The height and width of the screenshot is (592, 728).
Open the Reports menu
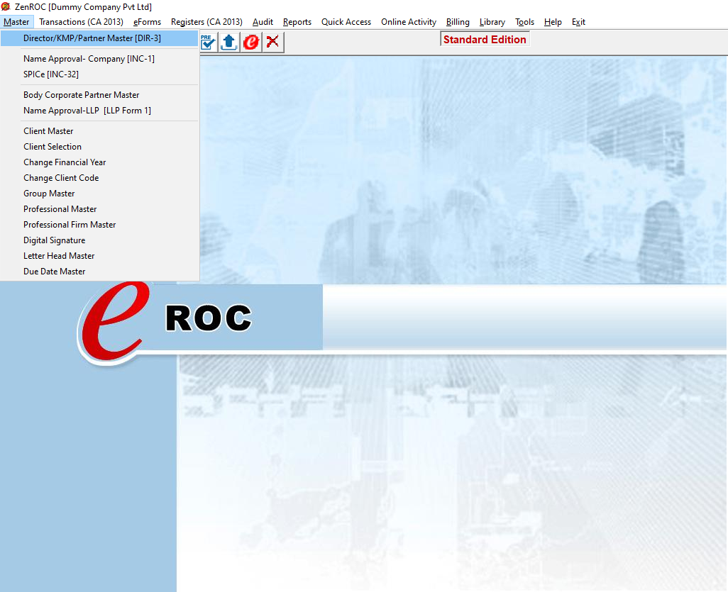coord(297,22)
